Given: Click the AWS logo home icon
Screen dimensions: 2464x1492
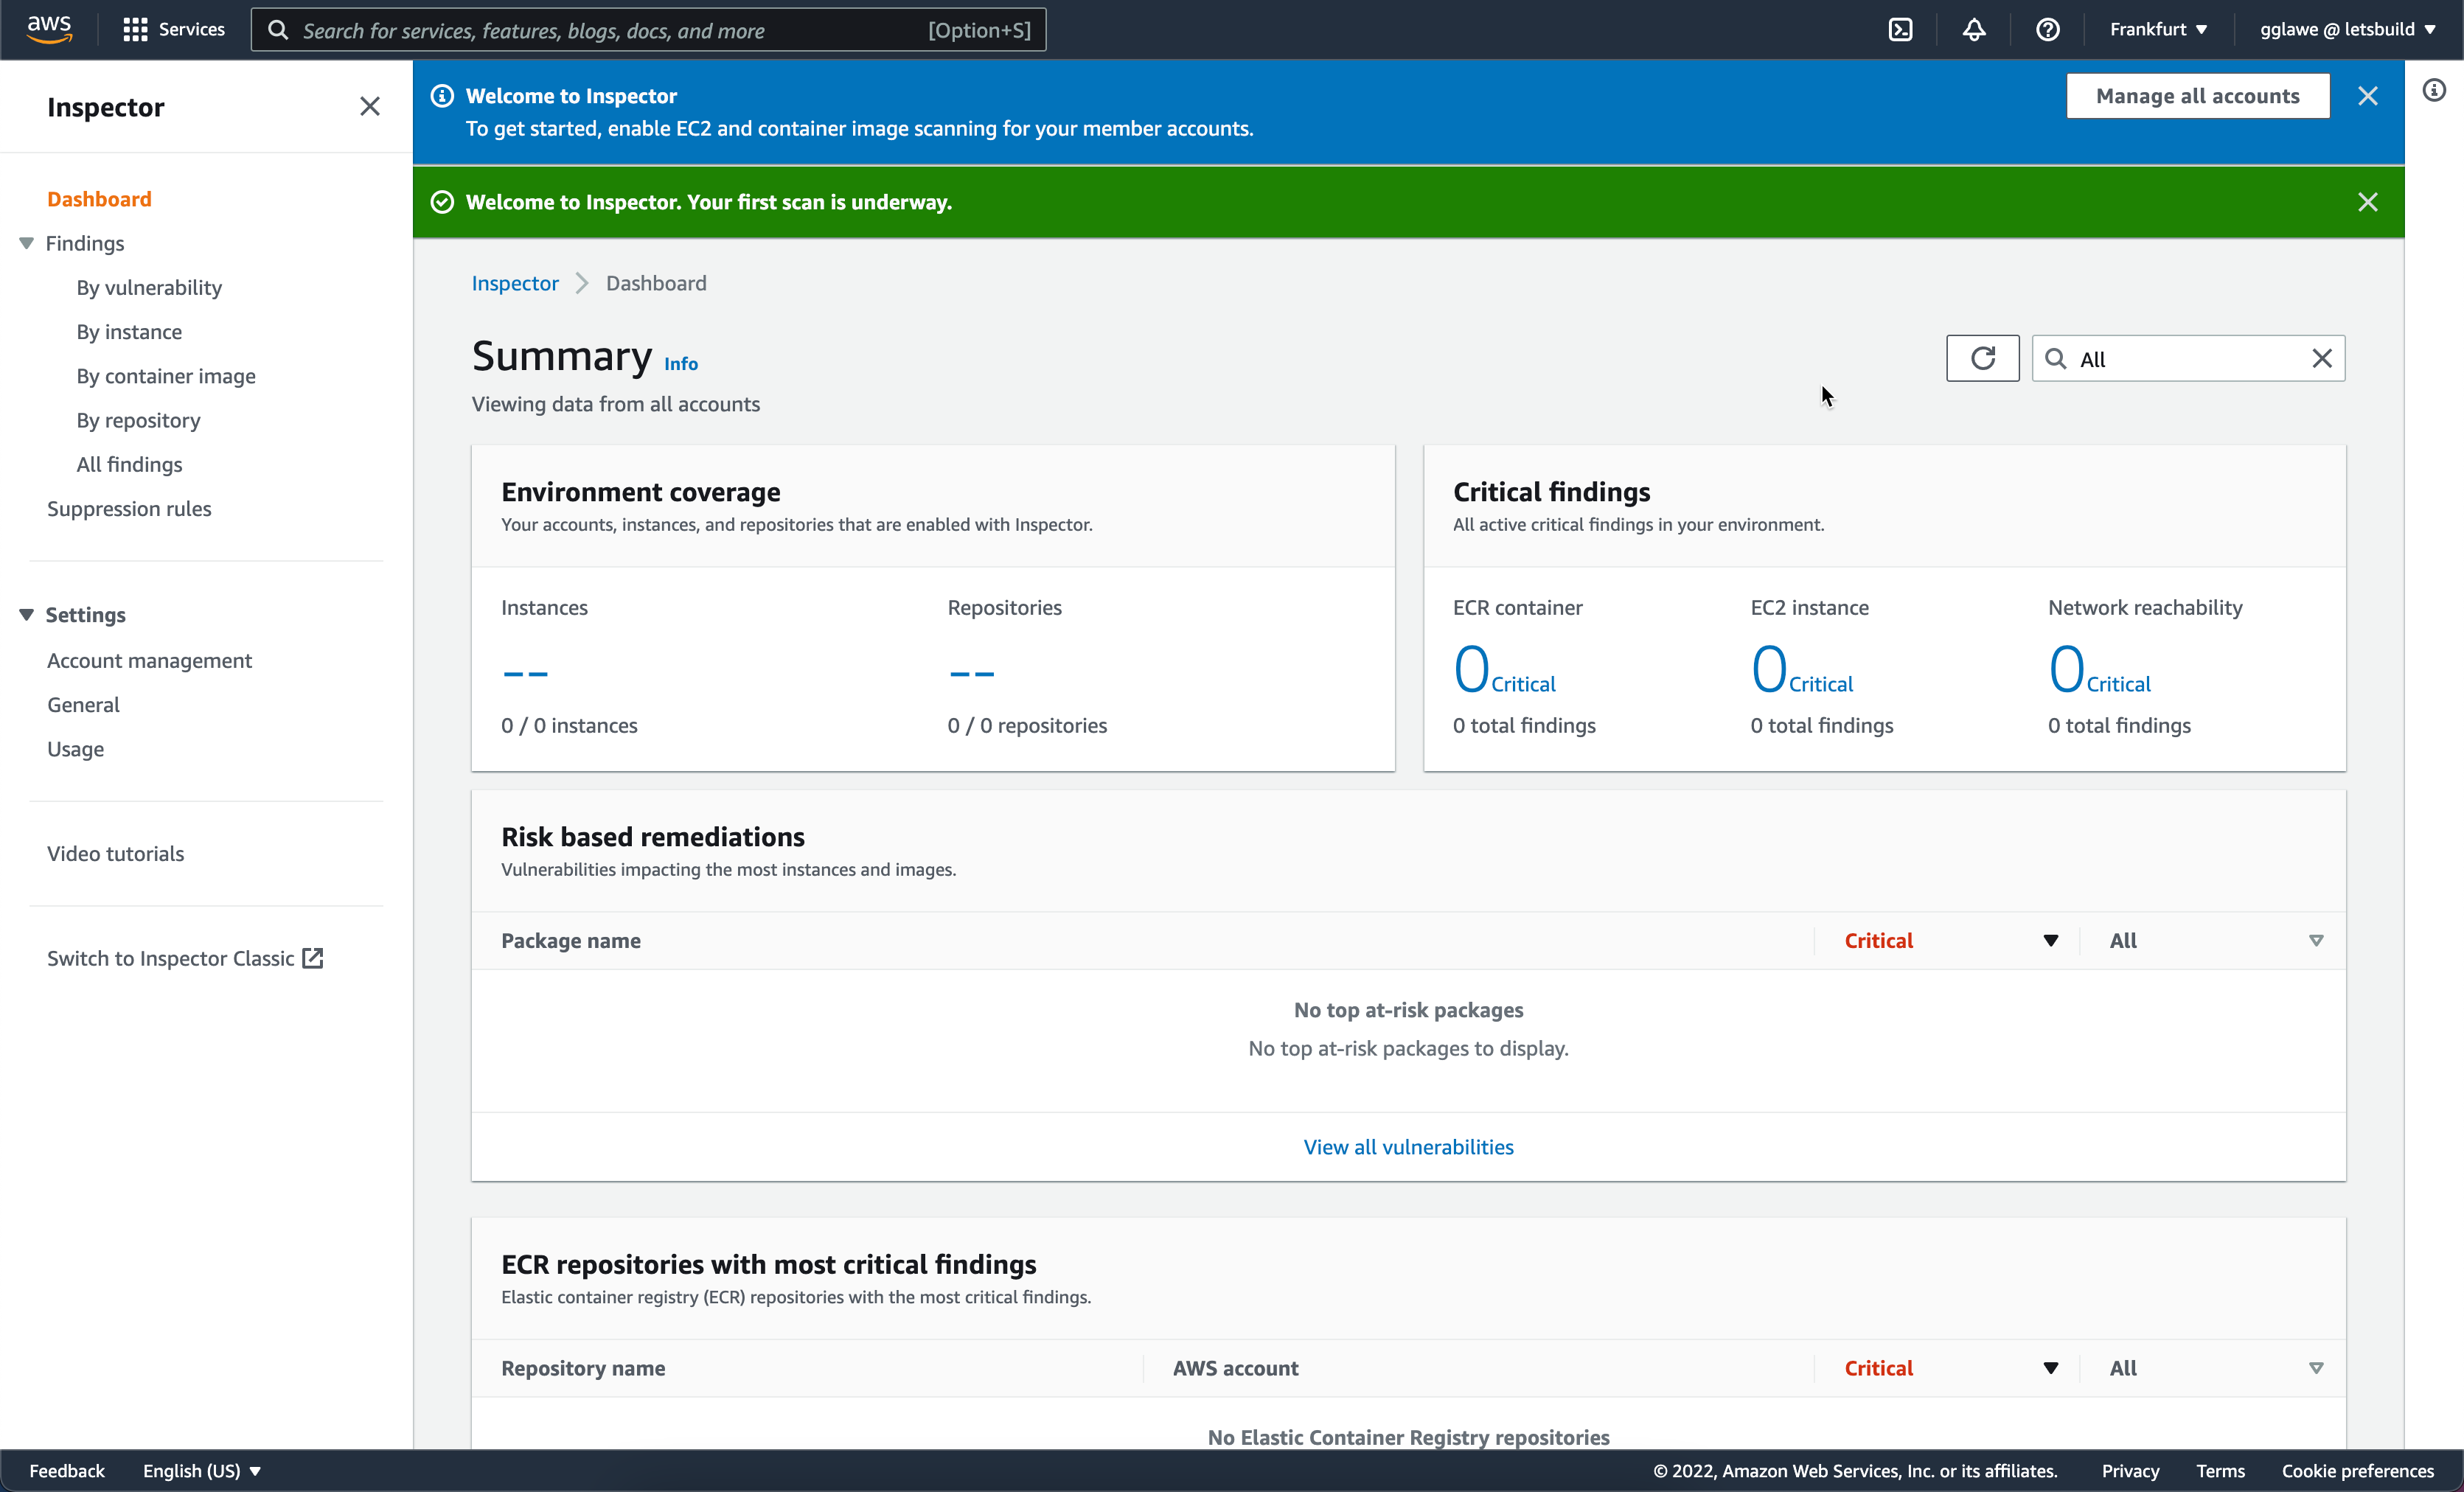Looking at the screenshot, I should pyautogui.click(x=49, y=29).
